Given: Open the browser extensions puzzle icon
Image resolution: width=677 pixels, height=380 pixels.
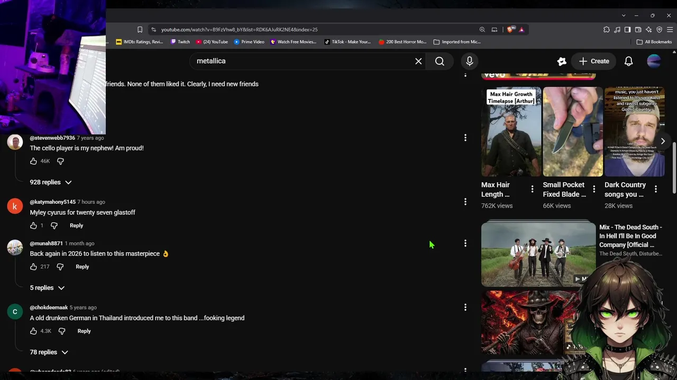Looking at the screenshot, I should (607, 30).
